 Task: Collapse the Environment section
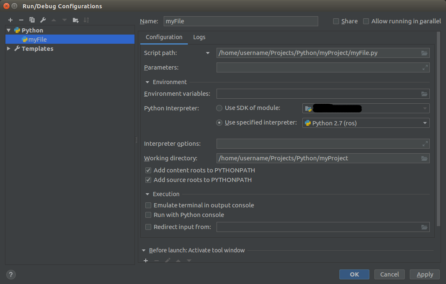click(147, 82)
